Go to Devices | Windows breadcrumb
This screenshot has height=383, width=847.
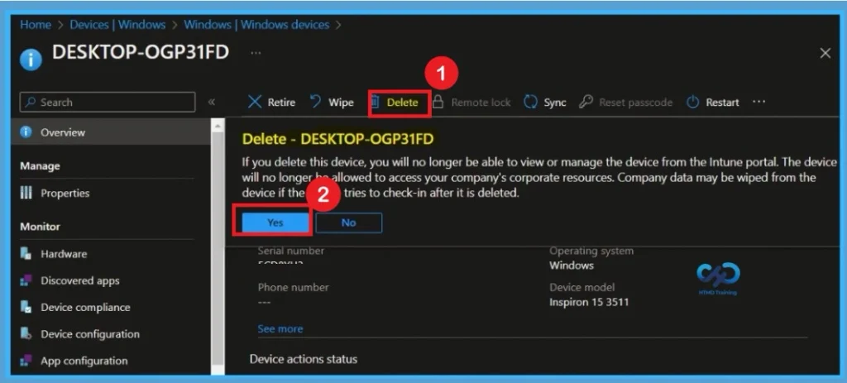click(x=117, y=25)
